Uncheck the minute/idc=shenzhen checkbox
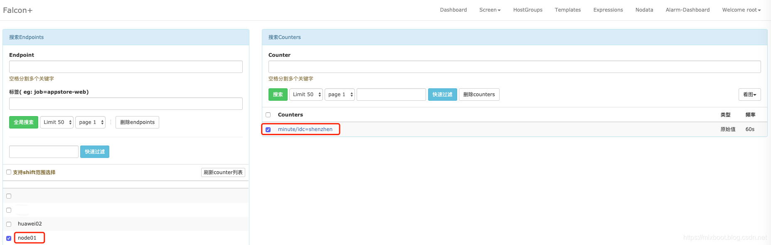Image resolution: width=771 pixels, height=245 pixels. (x=268, y=130)
